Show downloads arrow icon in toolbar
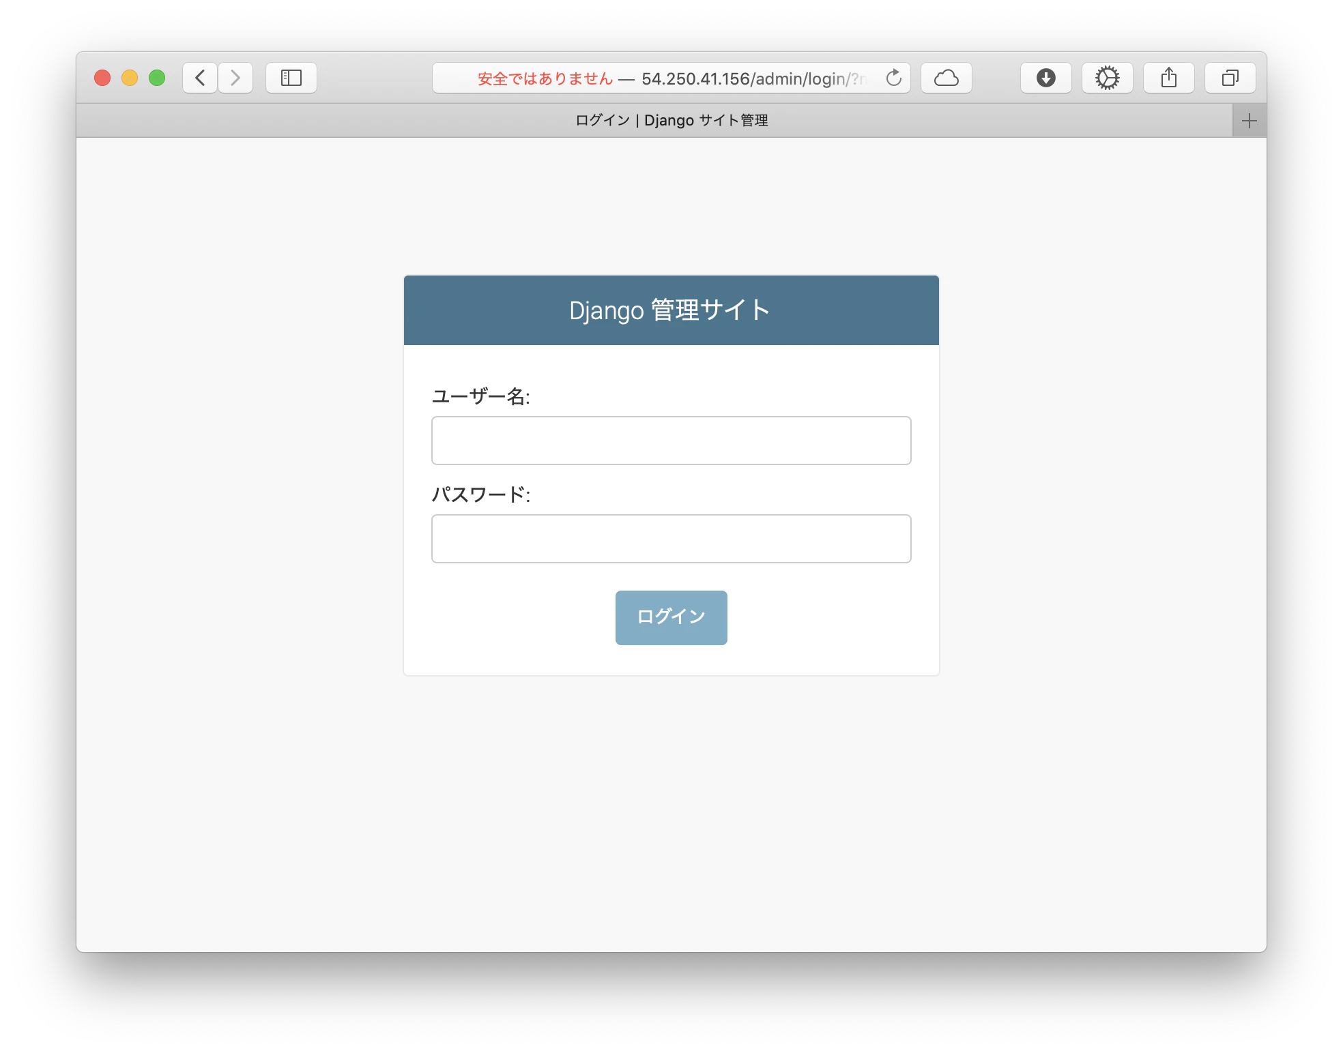 tap(1046, 78)
